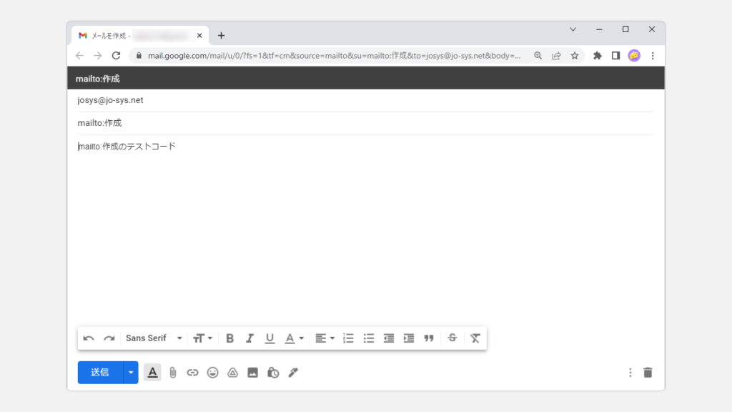Click the subject field containing mailto:作成

[357, 123]
